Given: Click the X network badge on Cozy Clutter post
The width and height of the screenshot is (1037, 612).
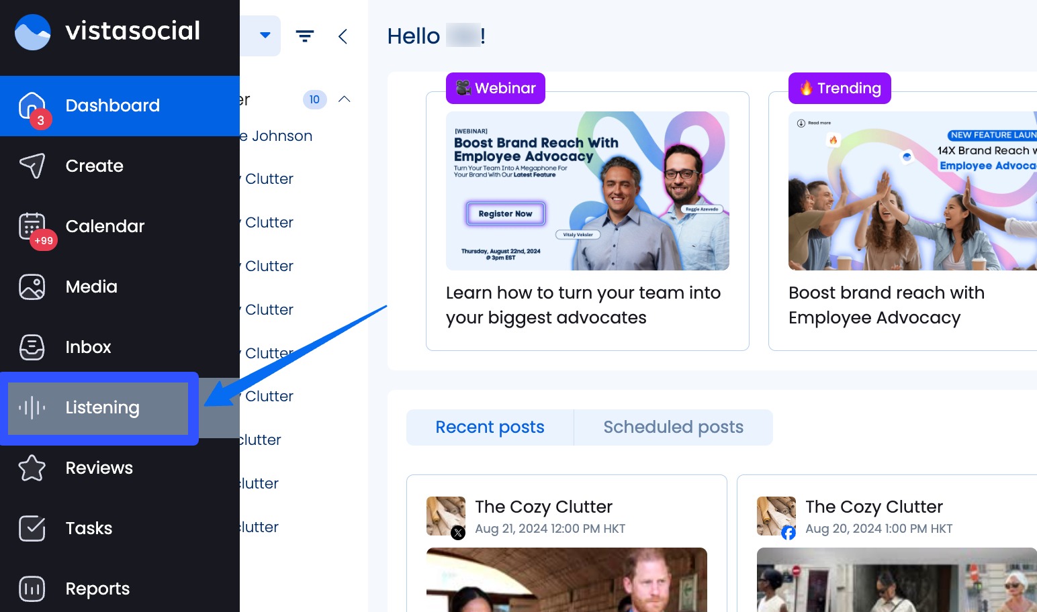Looking at the screenshot, I should point(458,532).
